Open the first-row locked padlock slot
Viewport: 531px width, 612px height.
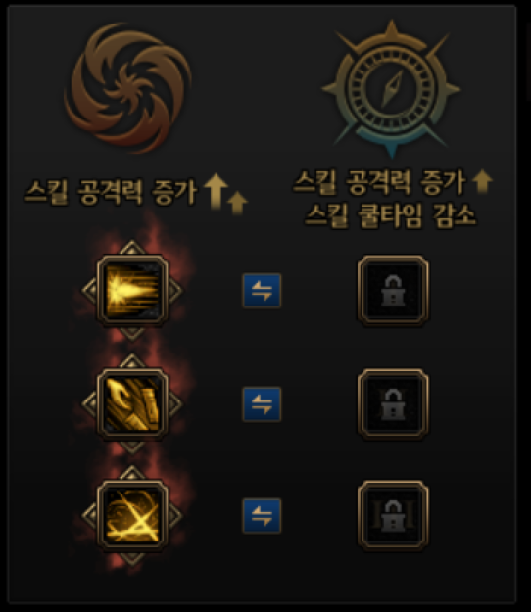[393, 291]
